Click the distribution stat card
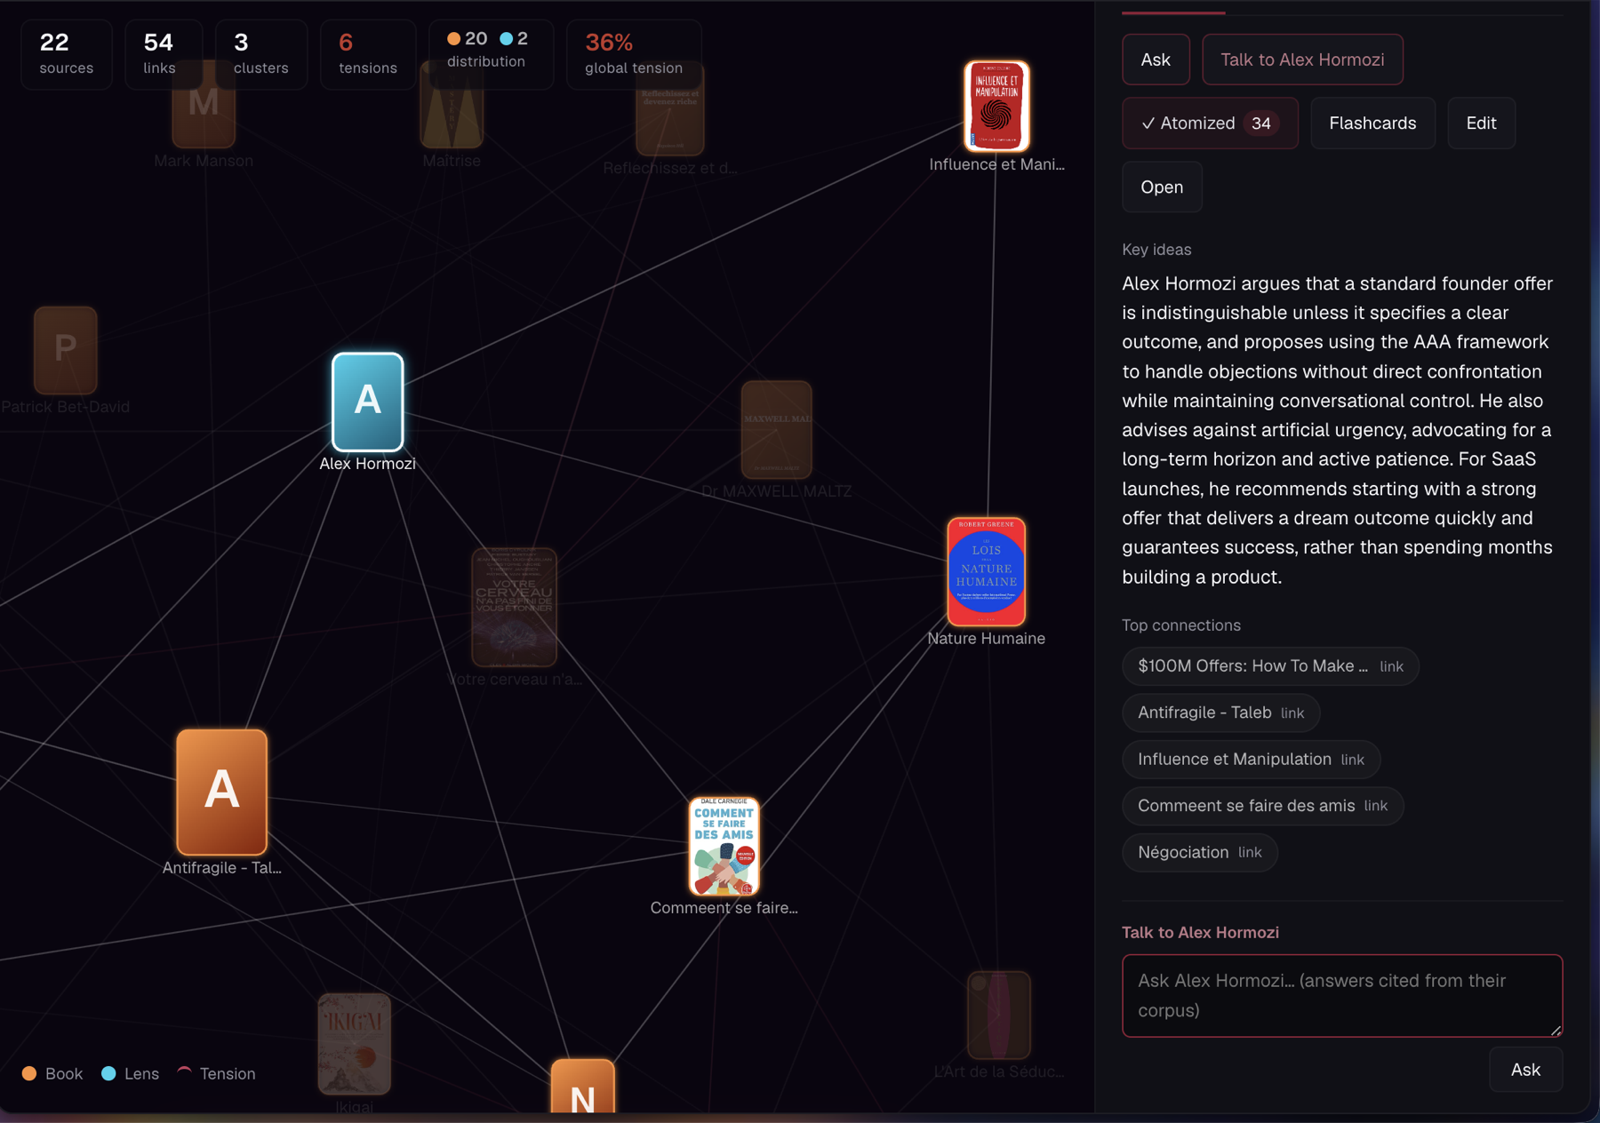The width and height of the screenshot is (1600, 1123). pyautogui.click(x=492, y=54)
